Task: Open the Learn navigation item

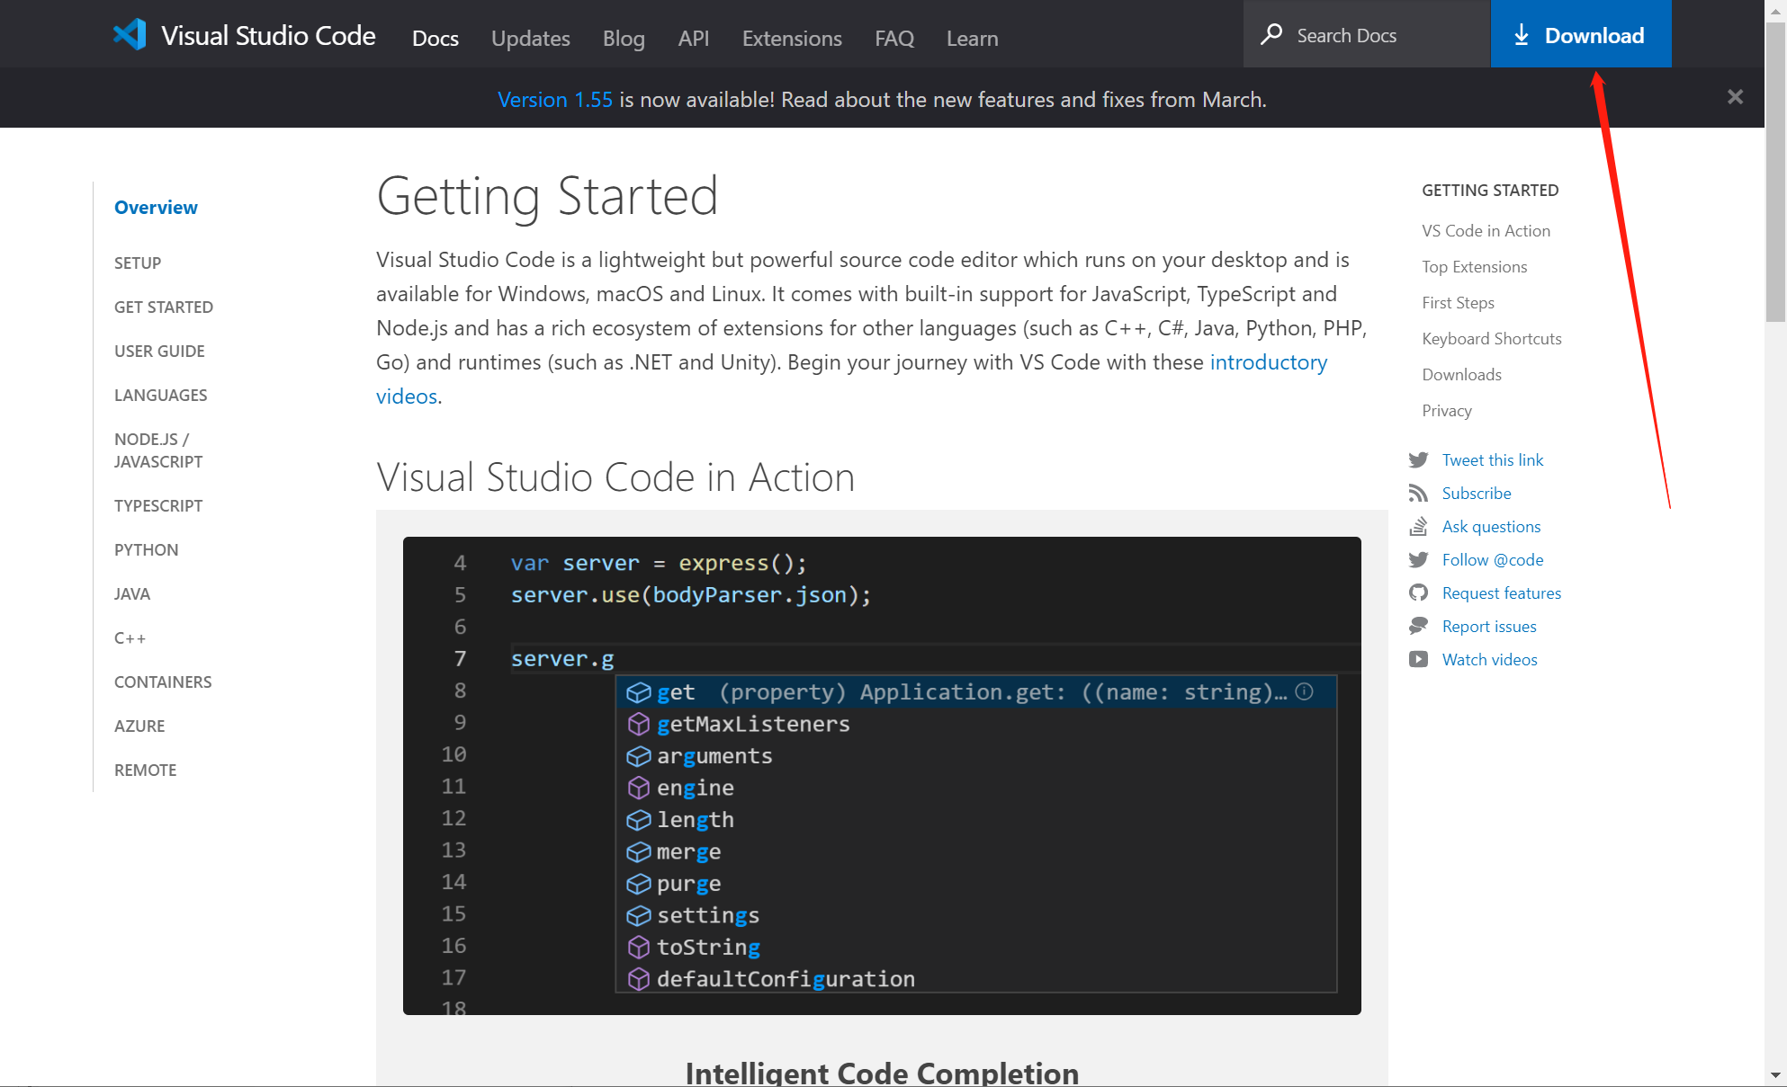Action: [x=973, y=39]
